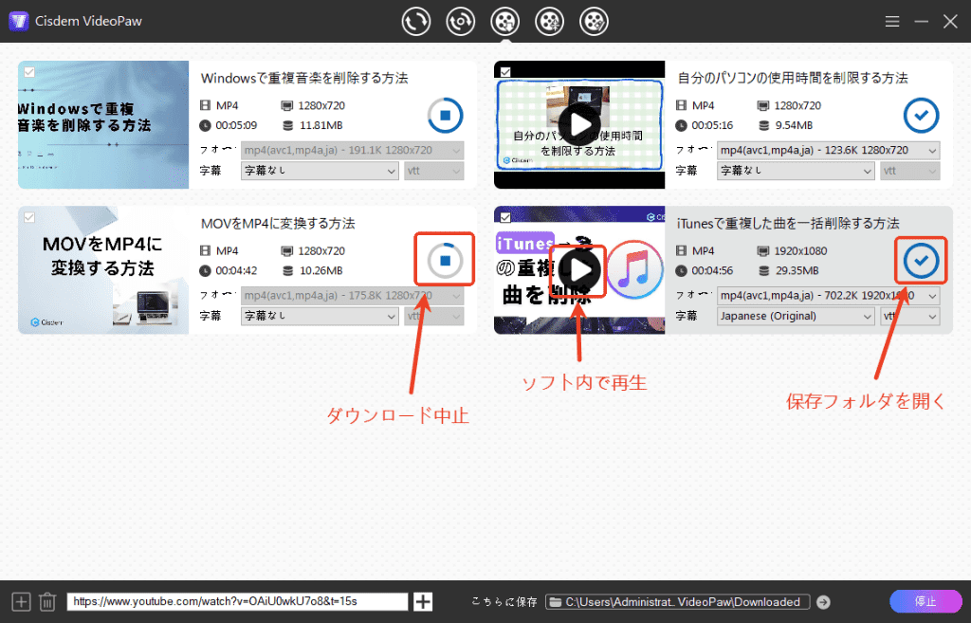971x623 pixels.
Task: Click the arrow icon to open output folder
Action: [823, 602]
